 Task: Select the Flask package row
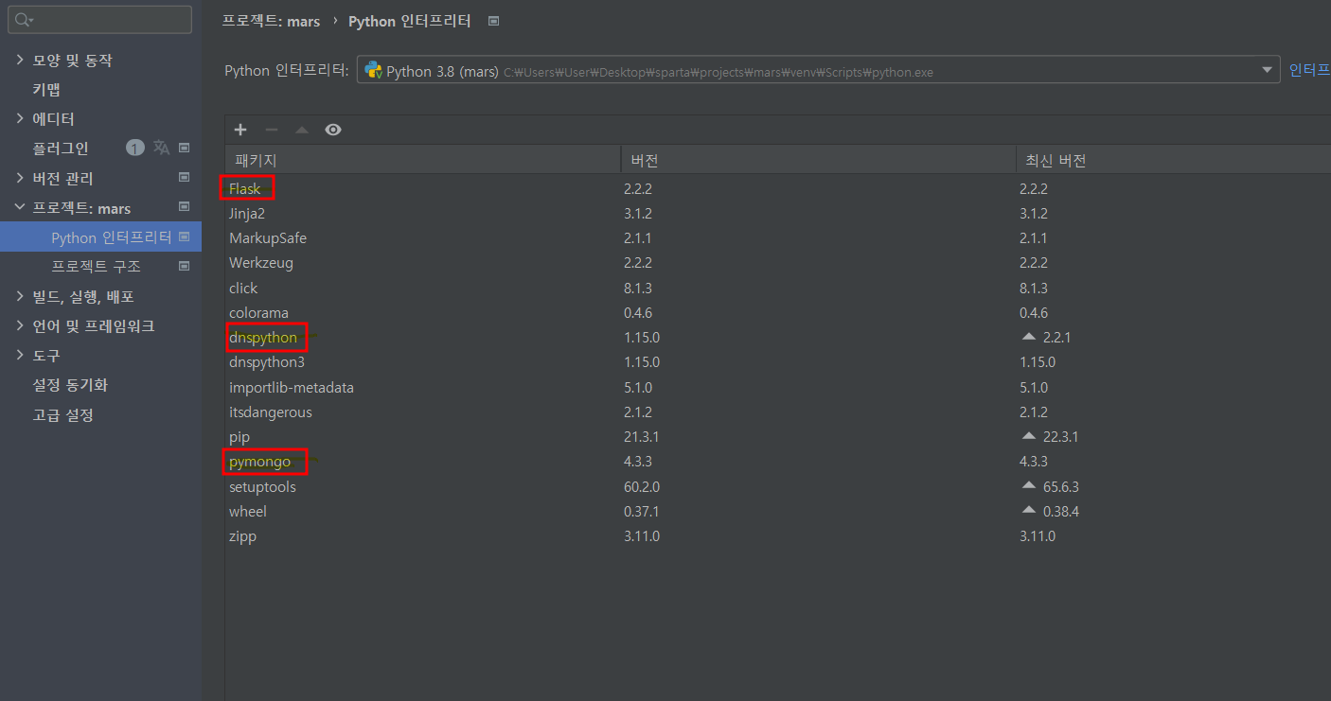coord(777,188)
